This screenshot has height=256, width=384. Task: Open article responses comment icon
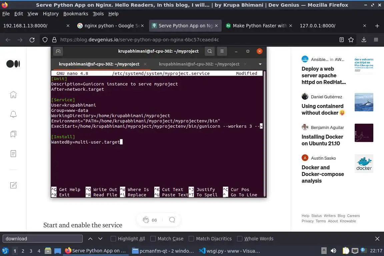[x=172, y=220]
